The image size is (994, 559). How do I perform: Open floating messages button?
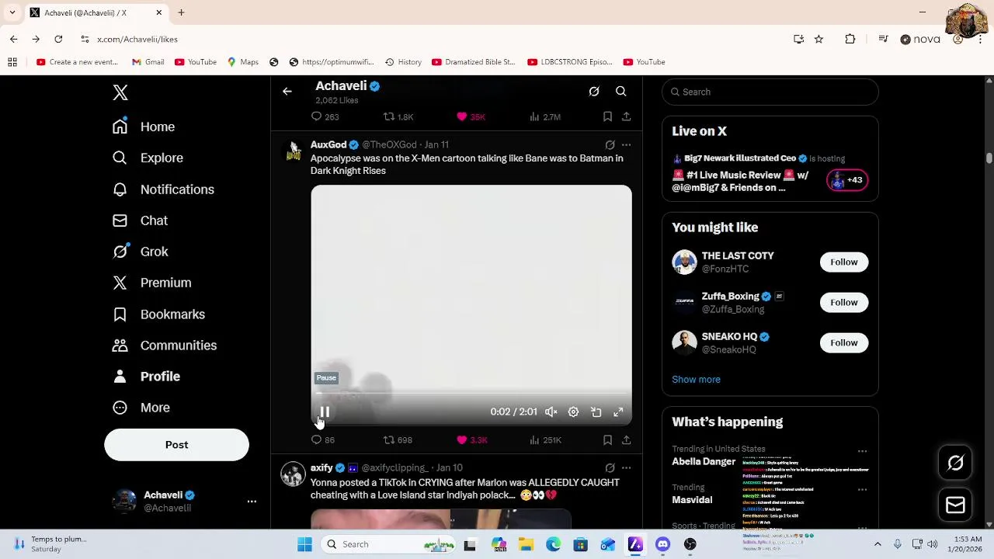[x=955, y=505]
